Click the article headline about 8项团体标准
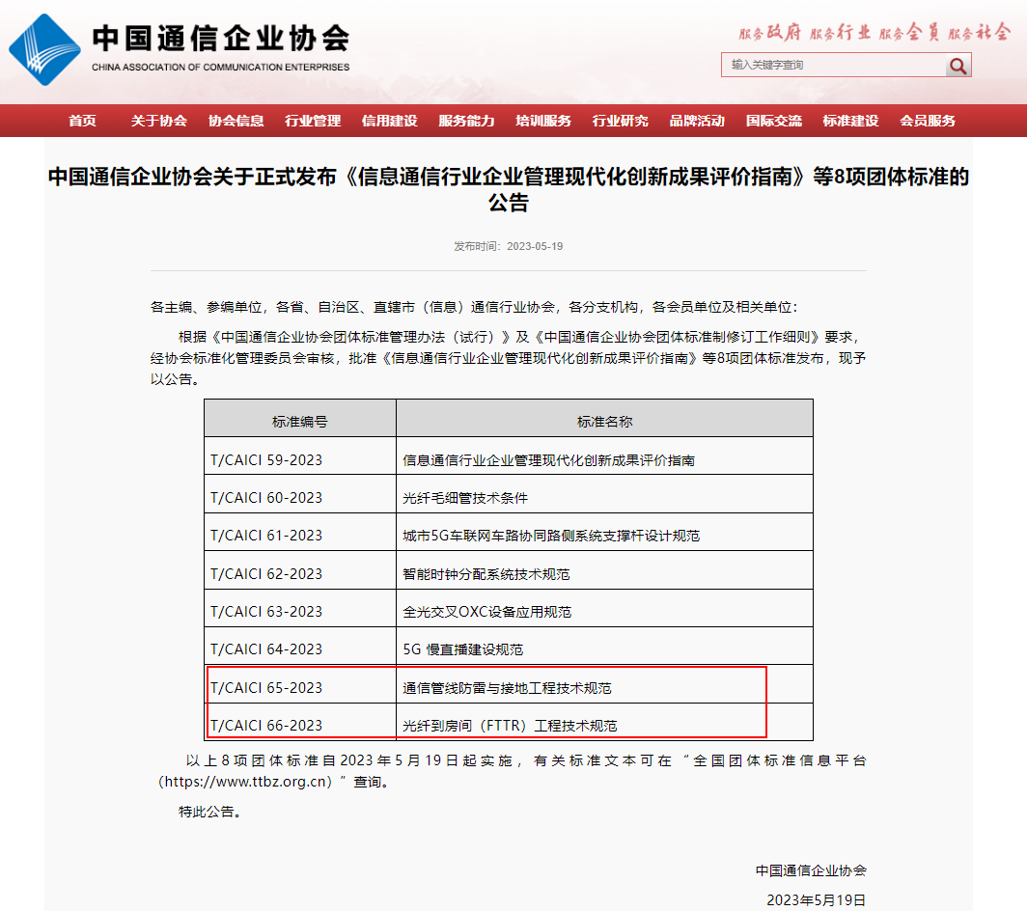 coord(509,189)
